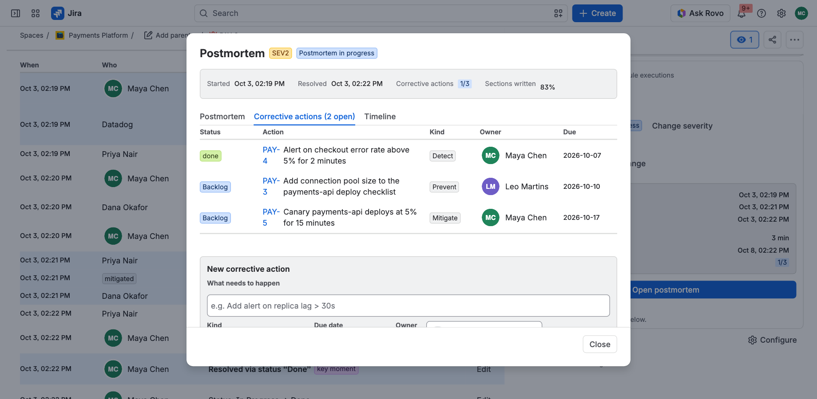The height and width of the screenshot is (399, 817).
Task: Click the Payments Platform space icon
Action: tap(60, 35)
